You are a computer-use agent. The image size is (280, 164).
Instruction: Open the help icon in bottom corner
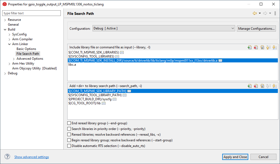pyautogui.click(x=7, y=157)
